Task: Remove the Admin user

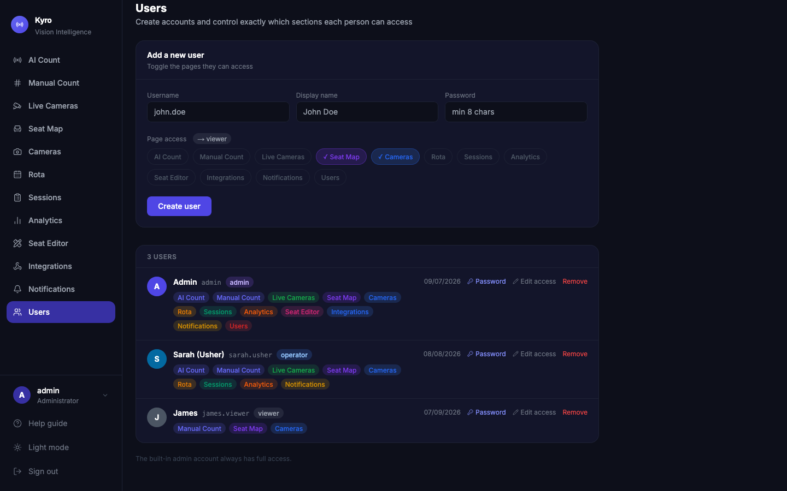Action: click(x=575, y=282)
